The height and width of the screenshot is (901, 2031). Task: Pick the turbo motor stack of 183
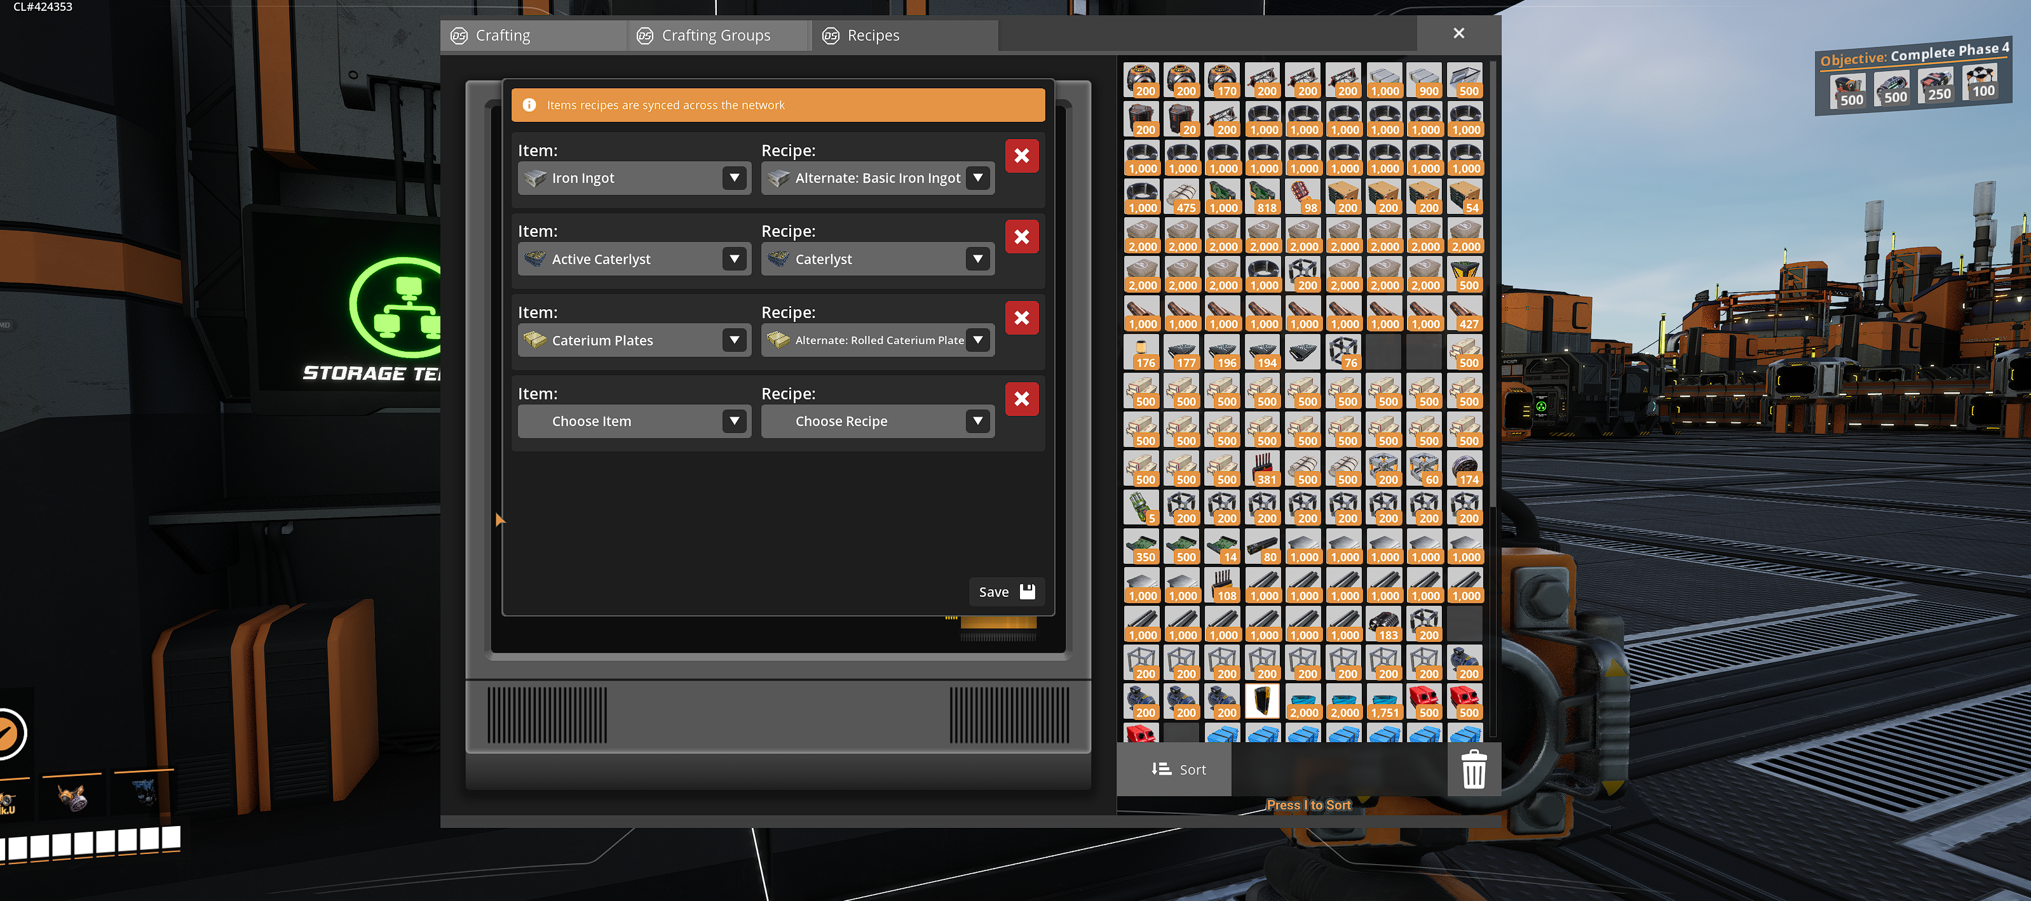1383,625
